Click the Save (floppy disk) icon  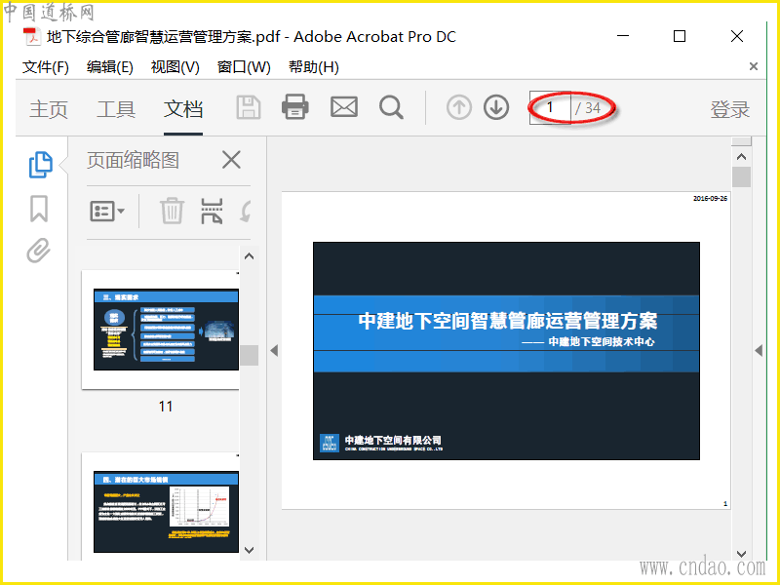(x=249, y=107)
